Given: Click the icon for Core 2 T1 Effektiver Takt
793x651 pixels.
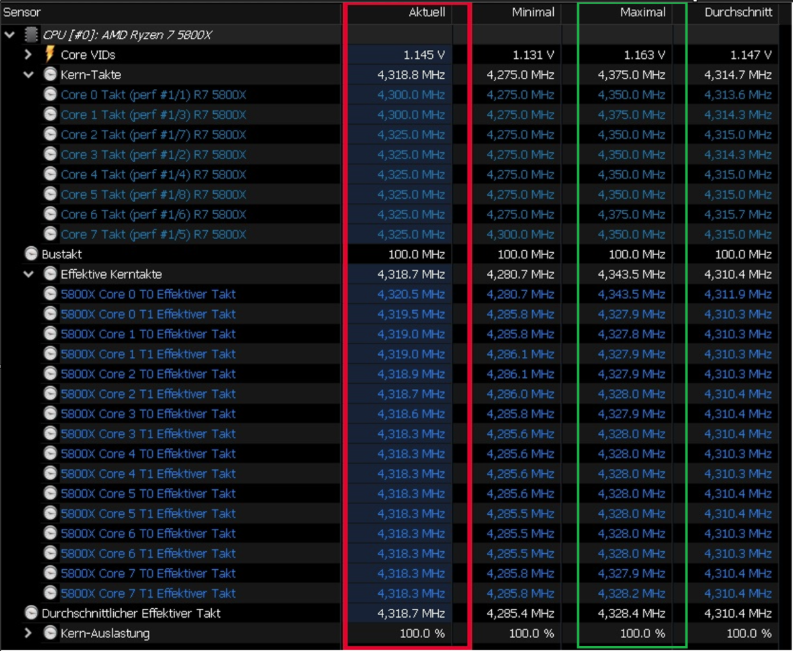Looking at the screenshot, I should coord(50,393).
